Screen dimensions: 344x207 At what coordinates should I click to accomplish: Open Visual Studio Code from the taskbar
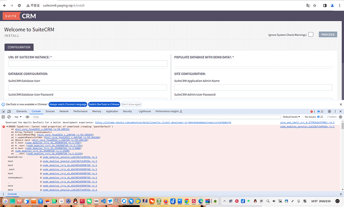pyautogui.click(x=103, y=201)
